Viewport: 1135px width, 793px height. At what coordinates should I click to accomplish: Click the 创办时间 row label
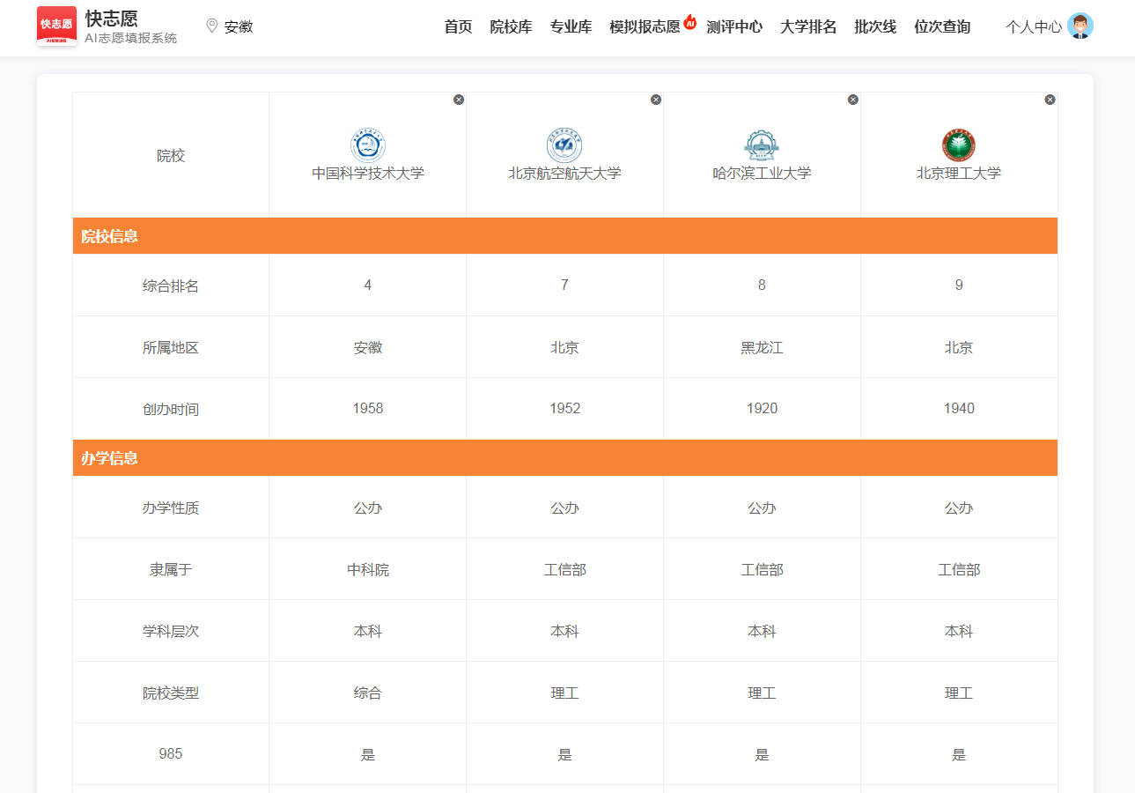pyautogui.click(x=171, y=409)
